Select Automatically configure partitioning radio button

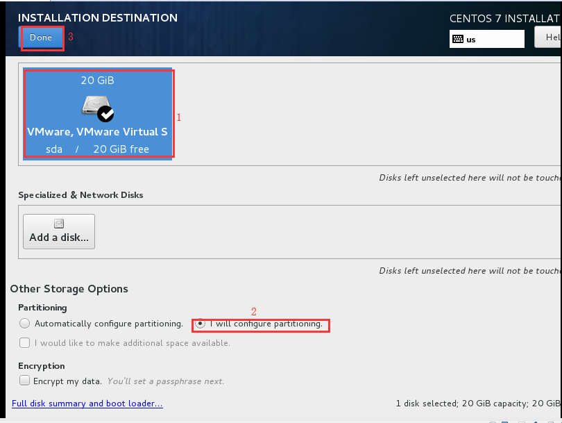(25, 323)
